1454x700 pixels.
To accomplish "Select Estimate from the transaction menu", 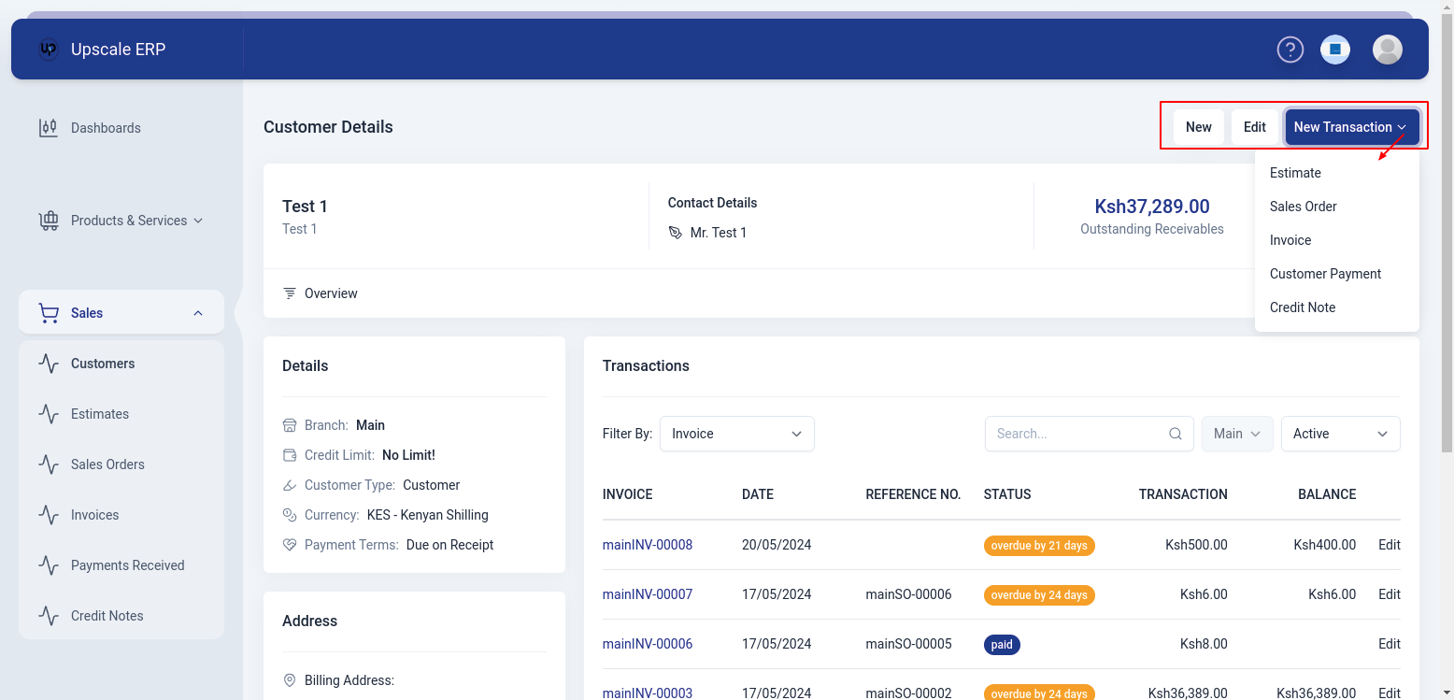I will pos(1295,172).
